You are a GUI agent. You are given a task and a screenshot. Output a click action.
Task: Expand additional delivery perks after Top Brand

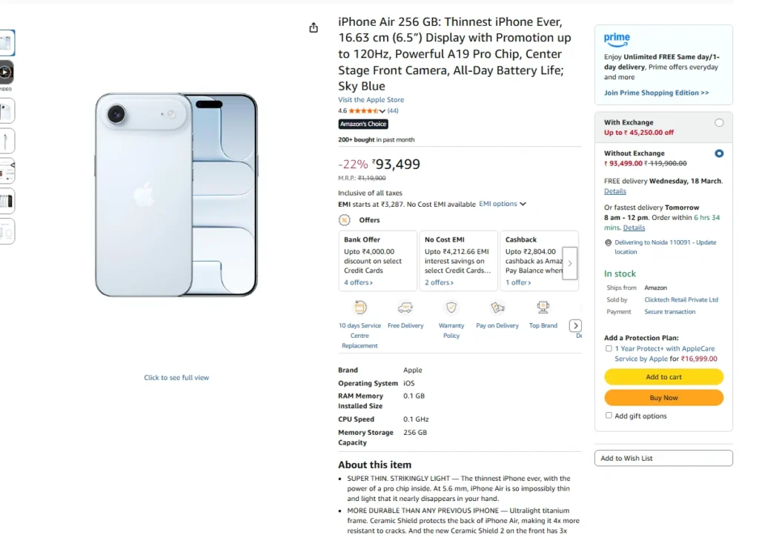[575, 325]
